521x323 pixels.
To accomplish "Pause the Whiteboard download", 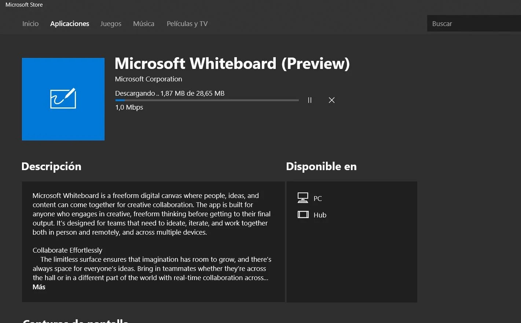I will pos(310,100).
